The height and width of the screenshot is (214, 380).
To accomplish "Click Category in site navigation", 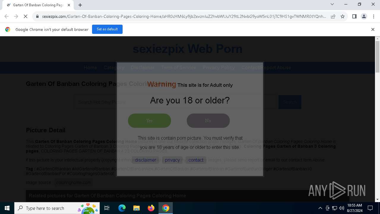I will pyautogui.click(x=114, y=67).
